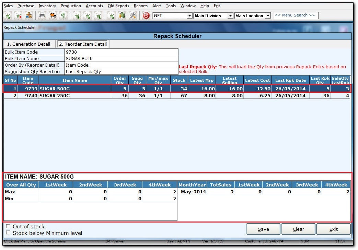Image resolution: width=358 pixels, height=250 pixels.
Task: Enable the Out of stock checkbox
Action: (x=8, y=227)
